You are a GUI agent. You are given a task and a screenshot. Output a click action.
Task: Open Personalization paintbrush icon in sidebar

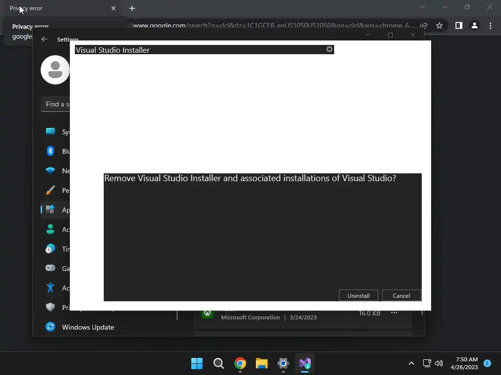pyautogui.click(x=50, y=190)
